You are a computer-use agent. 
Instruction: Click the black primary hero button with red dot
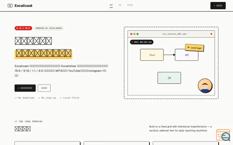(x=25, y=88)
